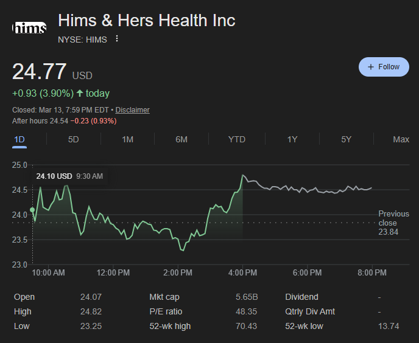Click the chart peak at 4:00 PM
419x343 pixels.
click(243, 175)
